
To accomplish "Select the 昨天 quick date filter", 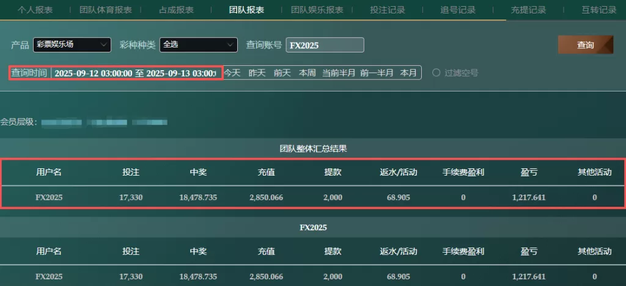I will click(x=257, y=73).
